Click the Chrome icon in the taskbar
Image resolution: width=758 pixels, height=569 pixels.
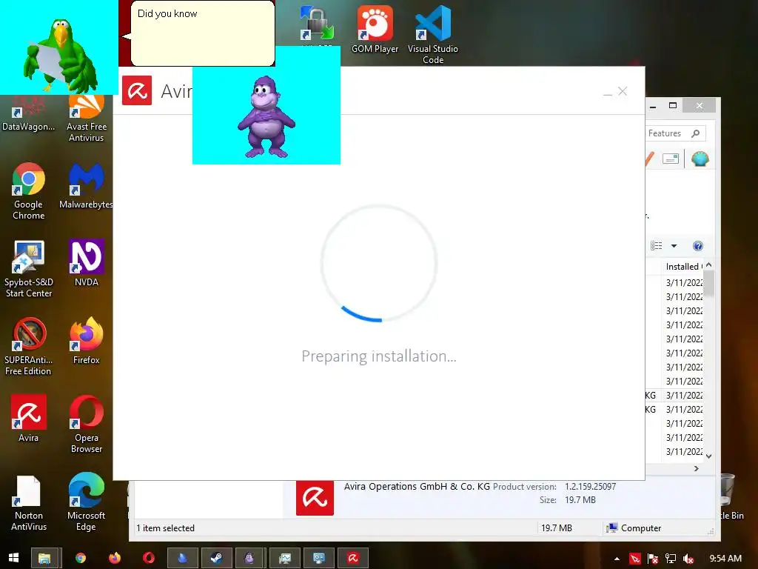click(x=81, y=558)
